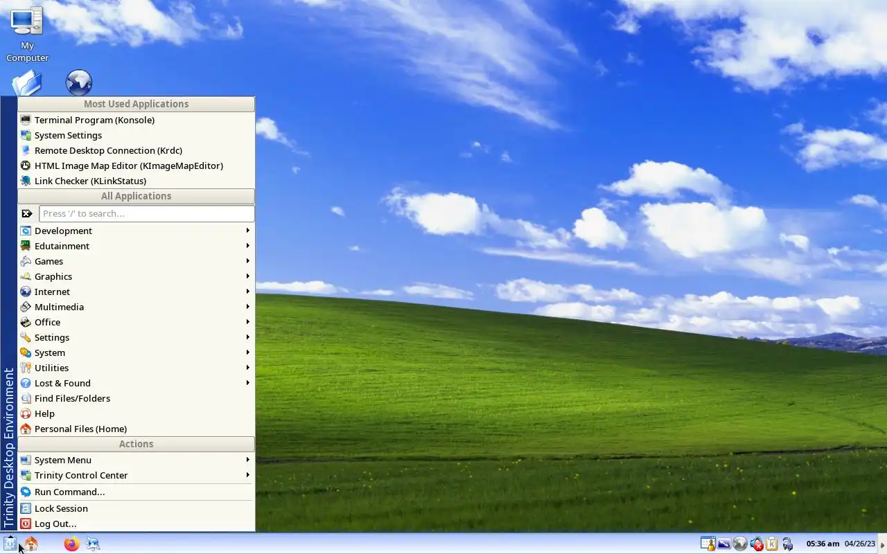The width and height of the screenshot is (887, 554).
Task: Open the Klipper clipboard tray icon
Action: [x=771, y=544]
